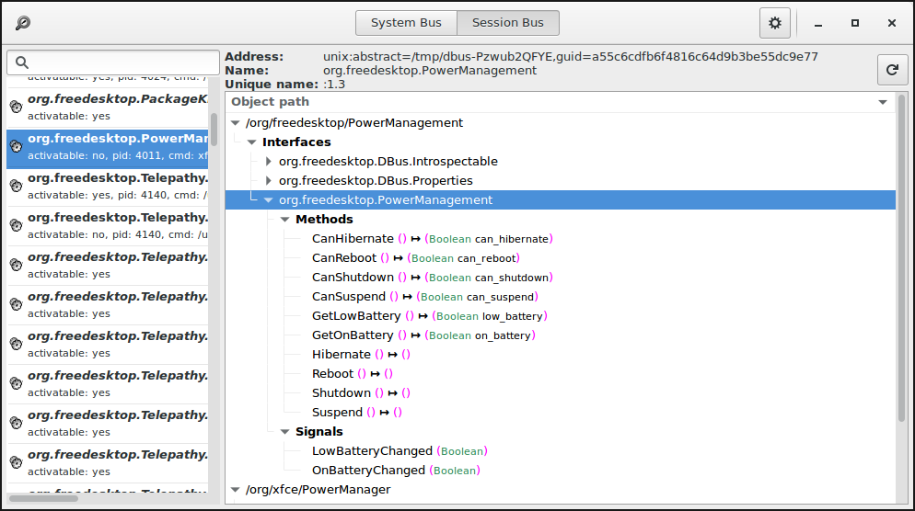Screen dimensions: 915x511
Task: Select the CanHibernate method
Action: (x=353, y=239)
